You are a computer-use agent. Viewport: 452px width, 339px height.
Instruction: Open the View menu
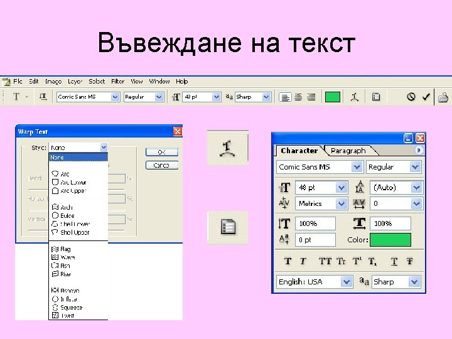137,81
